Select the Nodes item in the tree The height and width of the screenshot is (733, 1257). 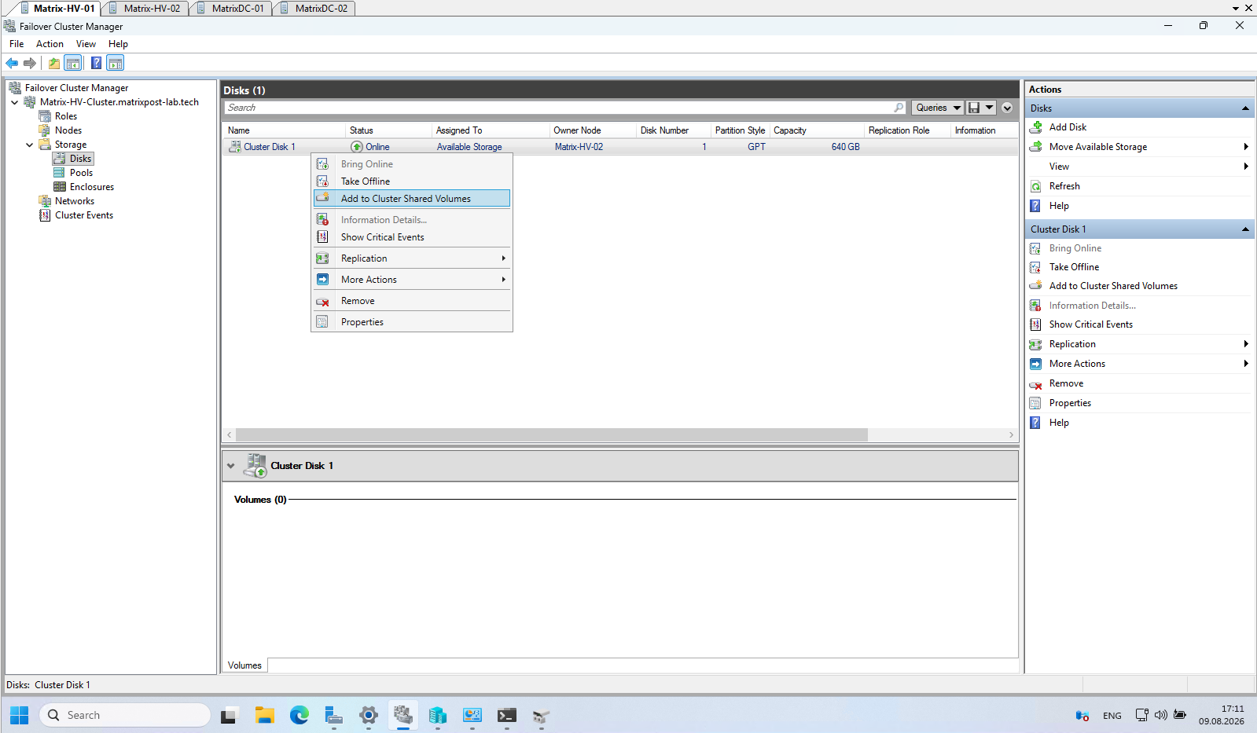coord(68,130)
